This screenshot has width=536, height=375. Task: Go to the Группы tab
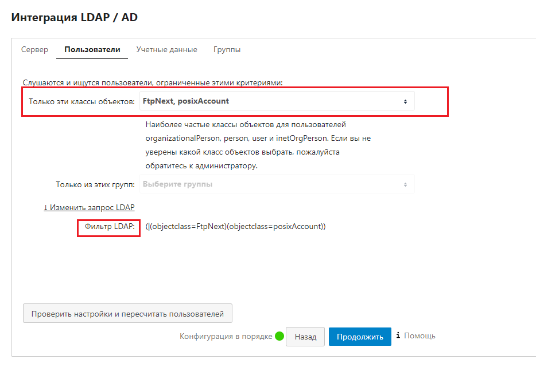[x=227, y=50]
